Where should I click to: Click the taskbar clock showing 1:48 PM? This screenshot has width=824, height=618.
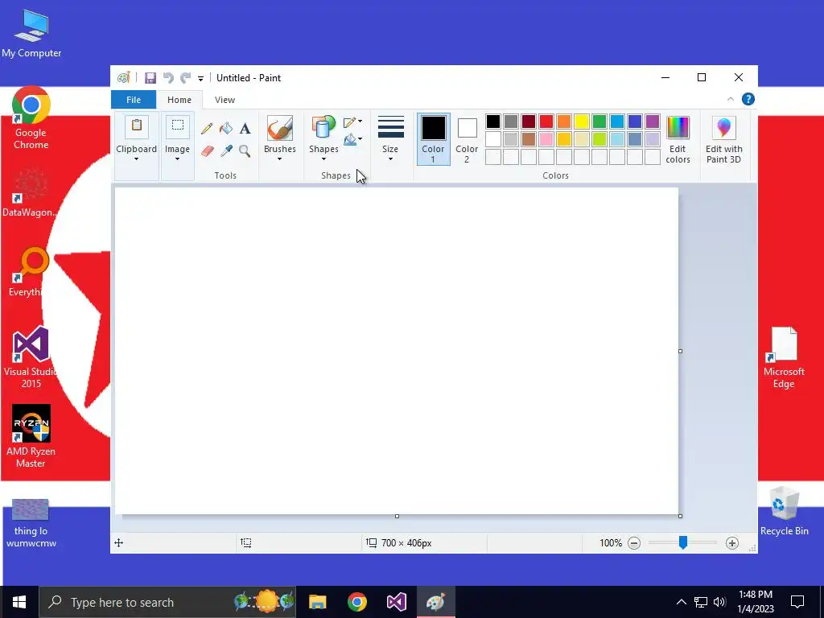point(756,602)
